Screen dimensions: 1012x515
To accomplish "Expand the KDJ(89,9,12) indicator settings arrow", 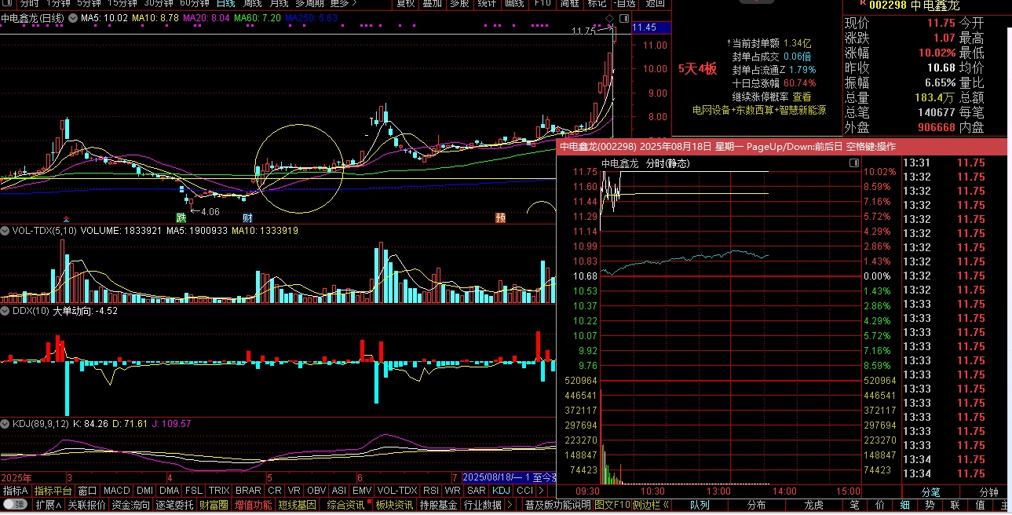I will click(5, 423).
